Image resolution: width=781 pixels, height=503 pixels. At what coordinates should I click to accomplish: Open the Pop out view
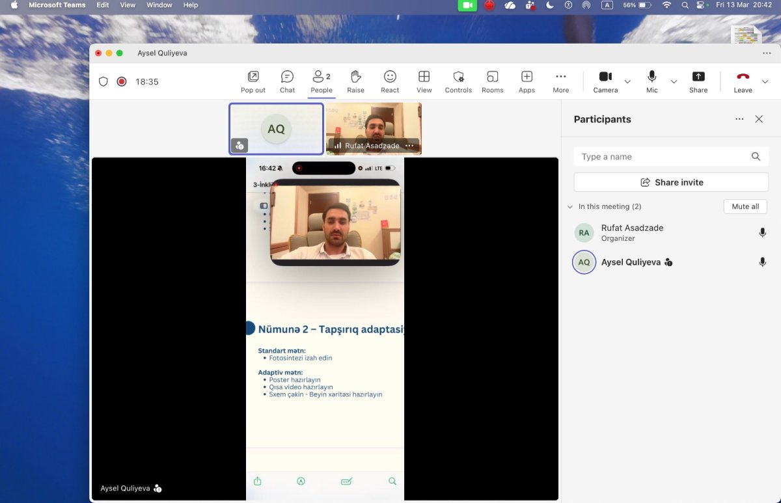coord(253,82)
